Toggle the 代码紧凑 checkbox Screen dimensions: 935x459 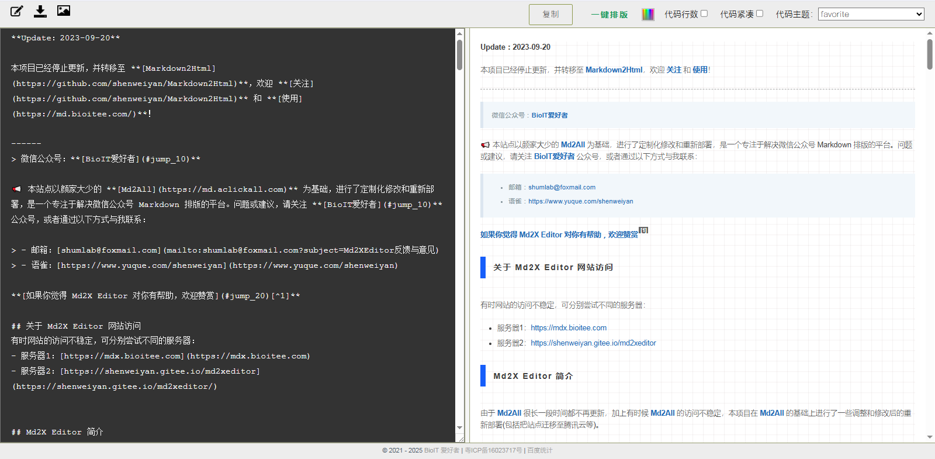click(x=760, y=13)
